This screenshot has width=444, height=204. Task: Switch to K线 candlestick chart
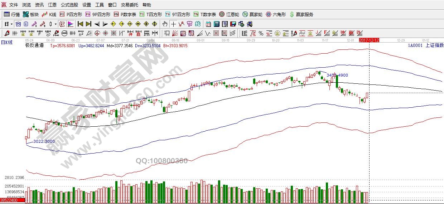click(x=49, y=15)
